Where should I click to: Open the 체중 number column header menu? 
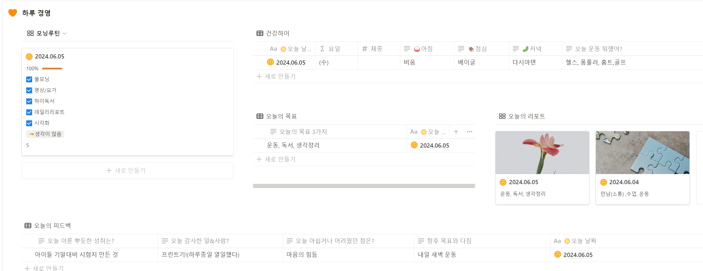(379, 49)
